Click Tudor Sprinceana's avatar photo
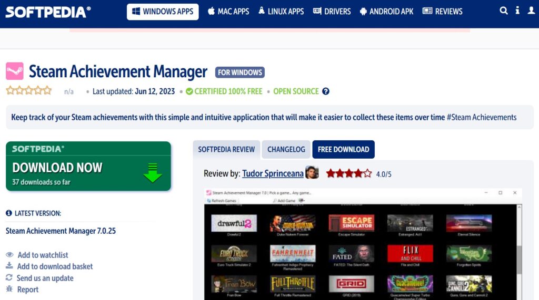 312,173
